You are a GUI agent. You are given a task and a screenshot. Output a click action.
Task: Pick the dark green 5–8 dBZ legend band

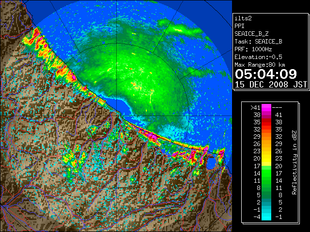(x=266, y=195)
